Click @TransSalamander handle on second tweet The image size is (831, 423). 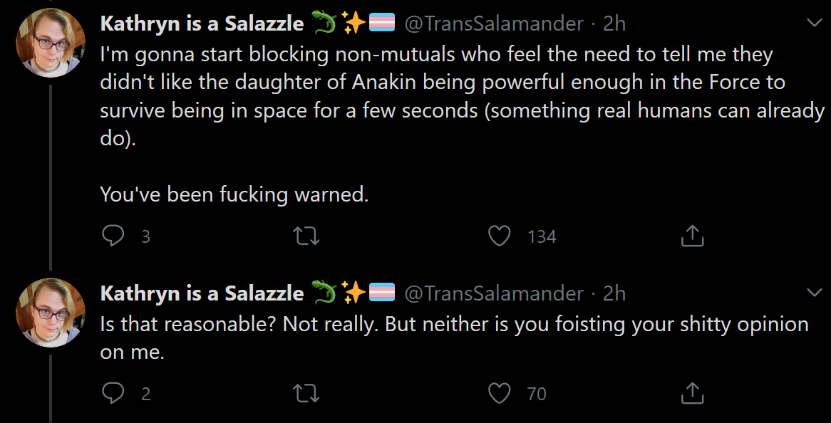pyautogui.click(x=494, y=293)
